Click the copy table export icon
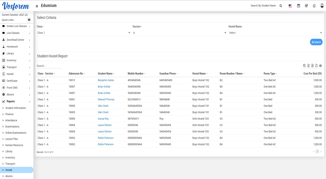 (x=304, y=66)
